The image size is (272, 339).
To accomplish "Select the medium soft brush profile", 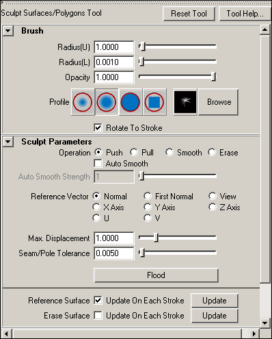I will click(x=107, y=102).
